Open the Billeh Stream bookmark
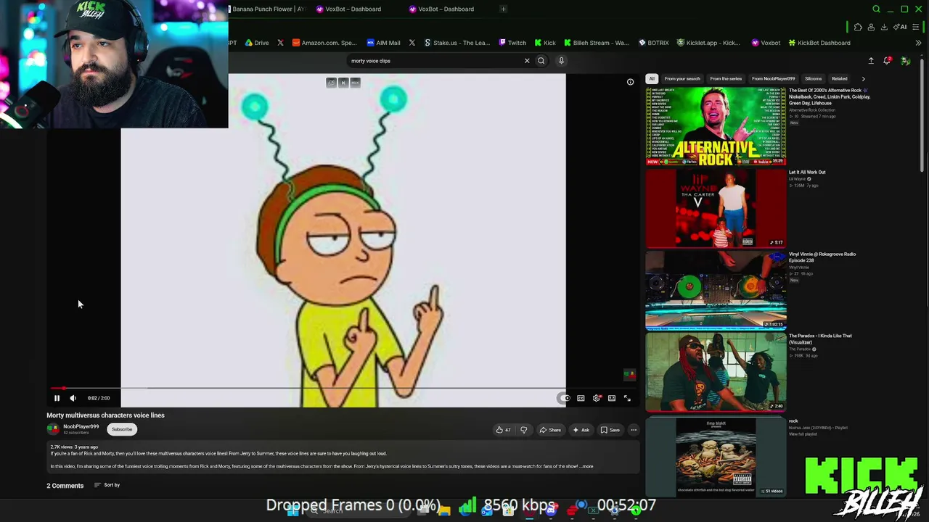Screen dimensions: 929x522 [x=597, y=43]
